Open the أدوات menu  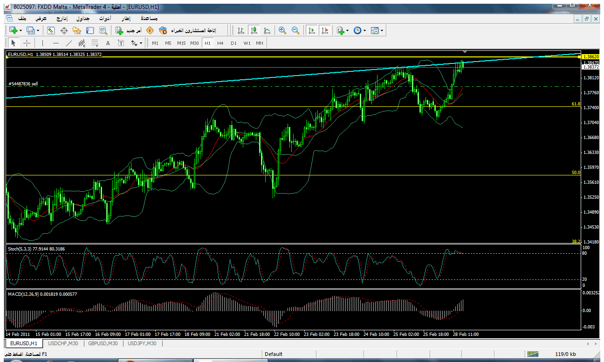tap(105, 18)
